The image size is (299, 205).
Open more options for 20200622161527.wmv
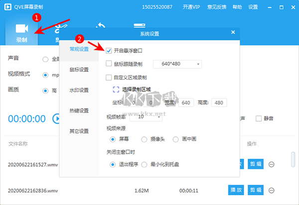272,164
